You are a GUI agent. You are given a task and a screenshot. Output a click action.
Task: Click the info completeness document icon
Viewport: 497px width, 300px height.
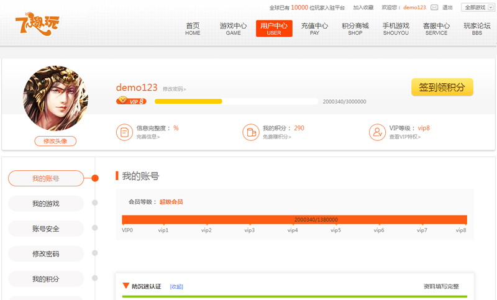[x=124, y=132]
